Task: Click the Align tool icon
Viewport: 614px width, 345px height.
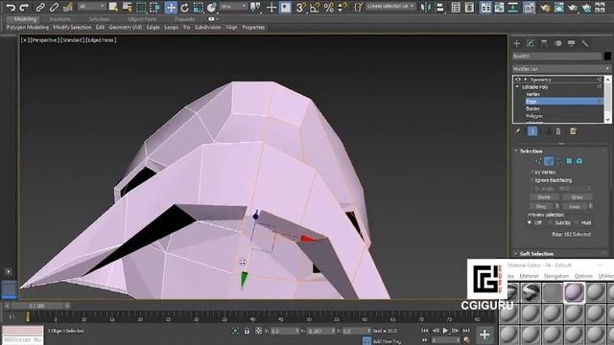Action: [439, 7]
